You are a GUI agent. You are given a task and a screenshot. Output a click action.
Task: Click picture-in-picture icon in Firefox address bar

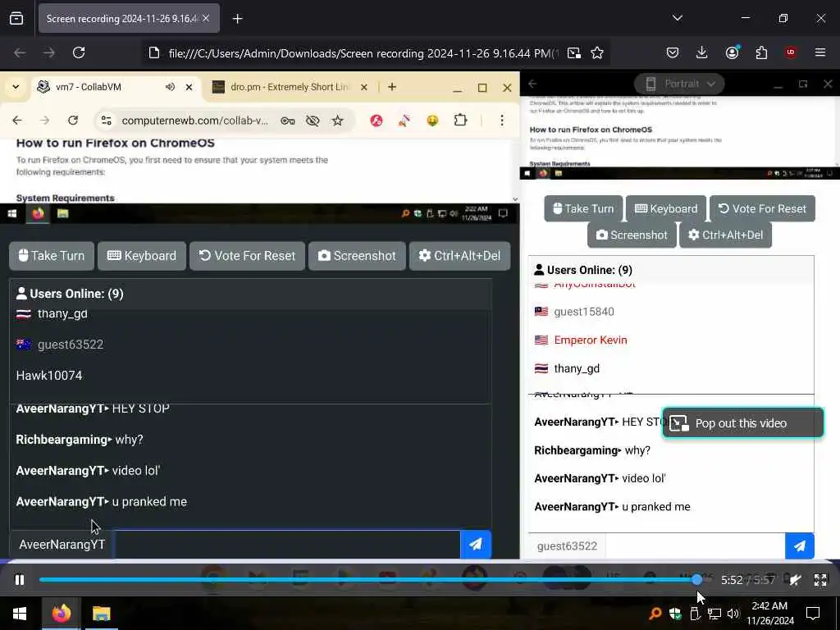coord(573,53)
